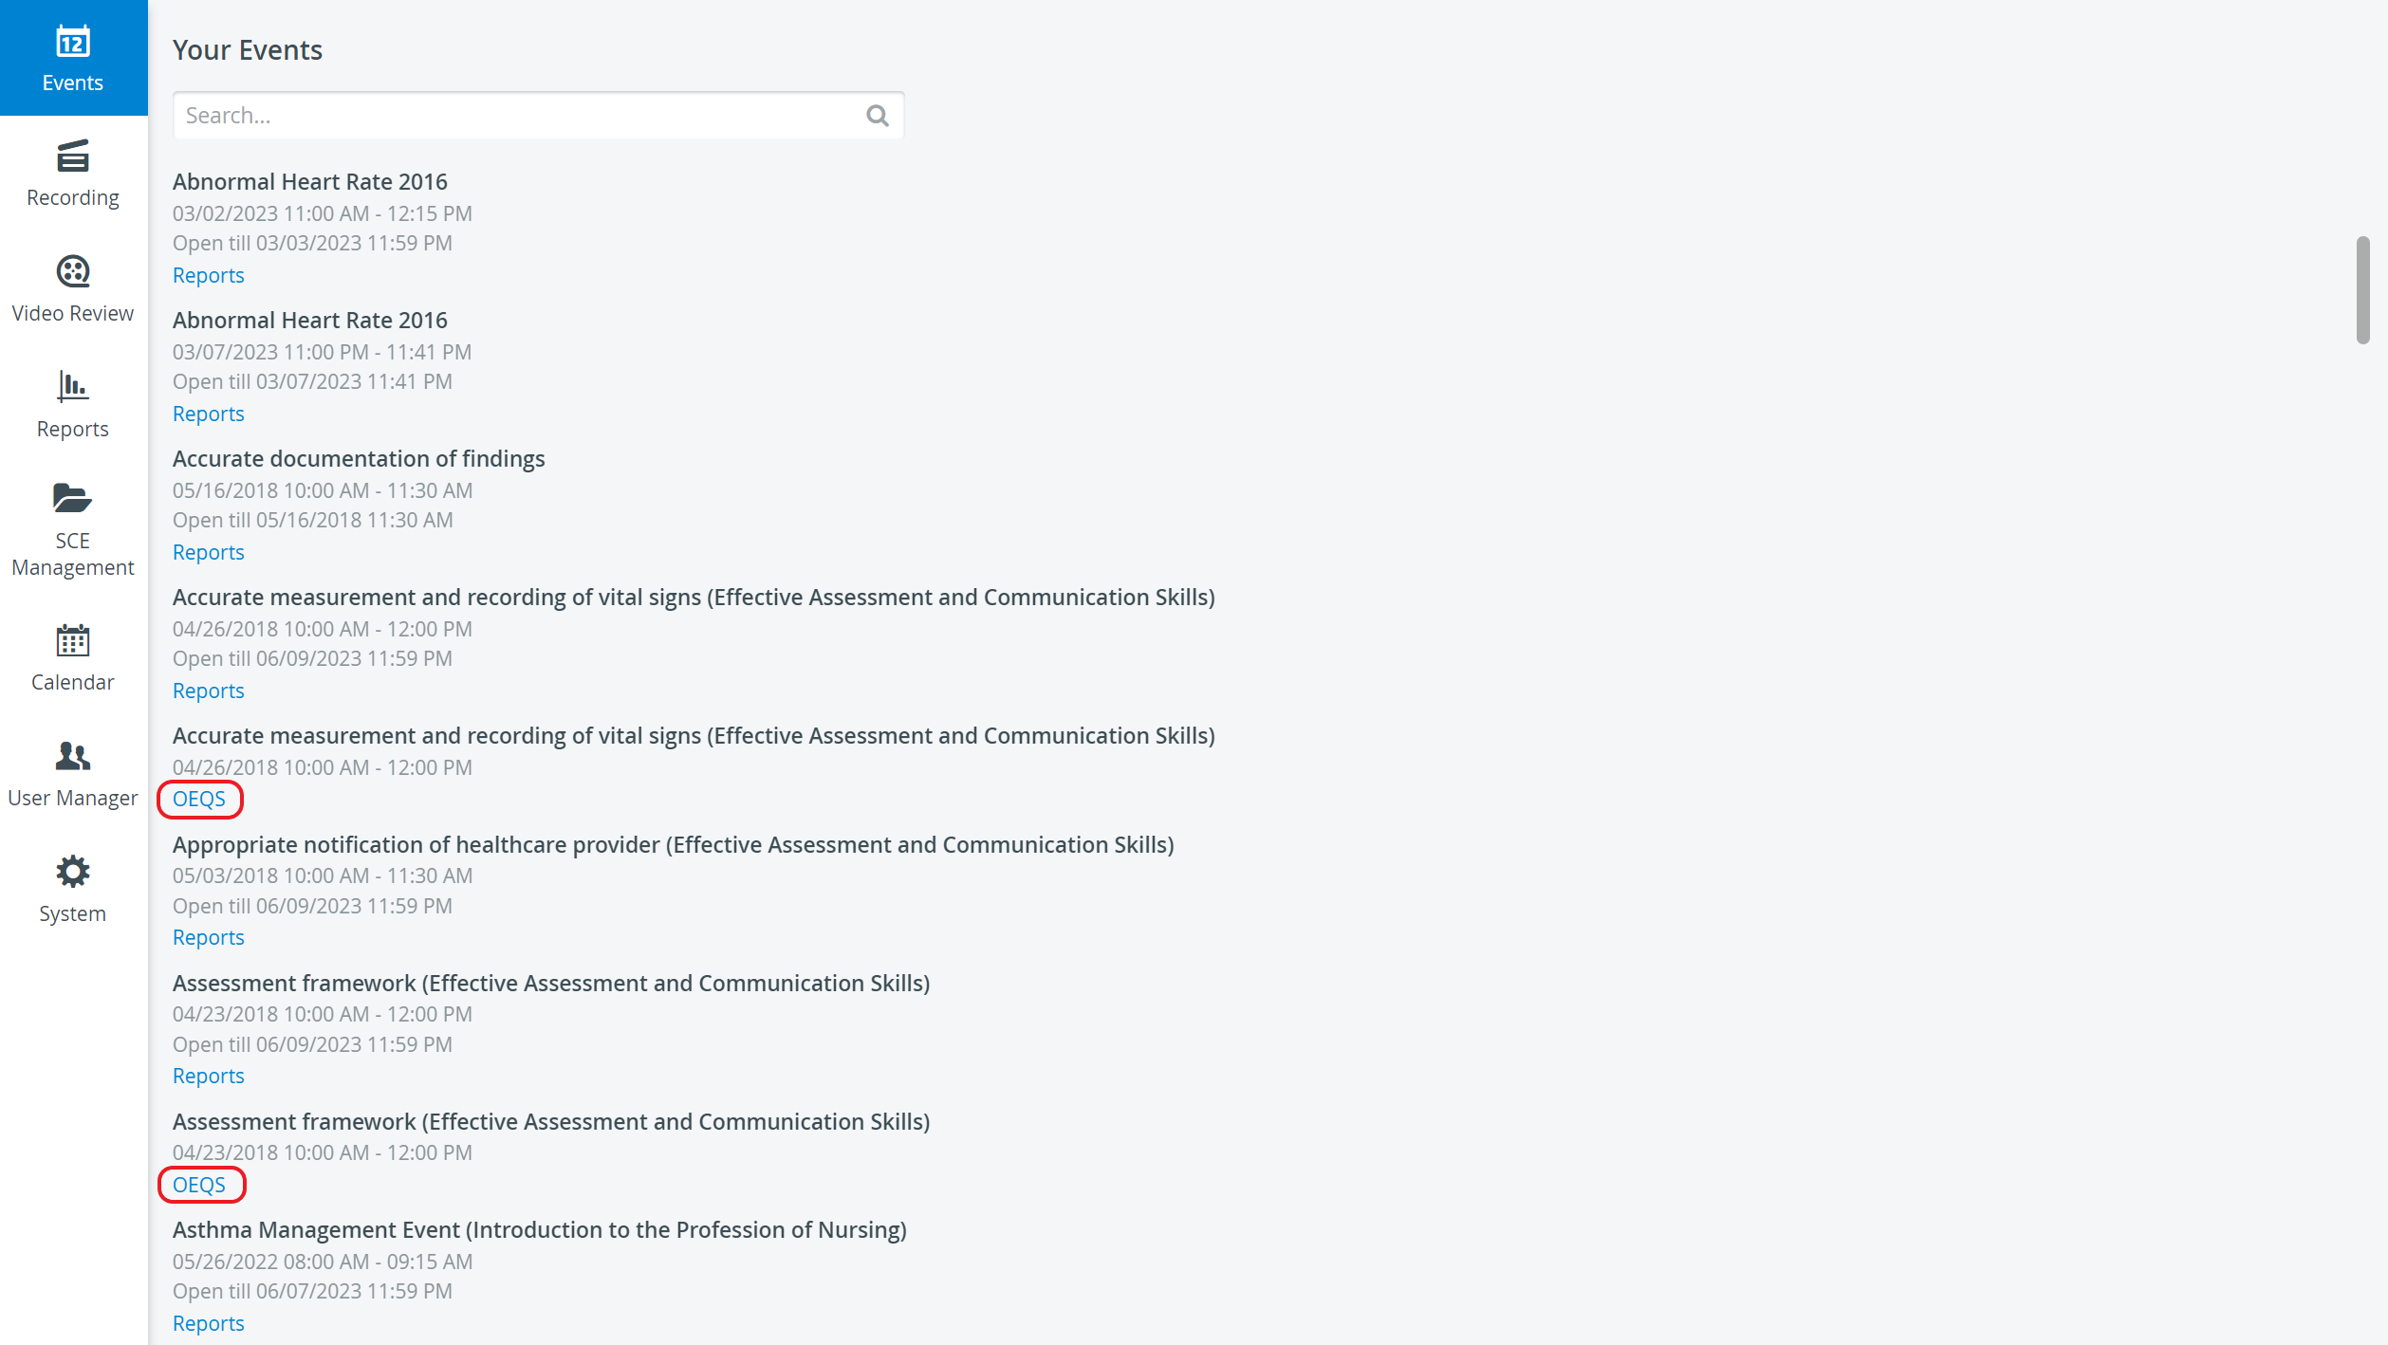Open Reports link for Abnormal Heart Rate 03/07/2023
The image size is (2388, 1345).
(209, 414)
